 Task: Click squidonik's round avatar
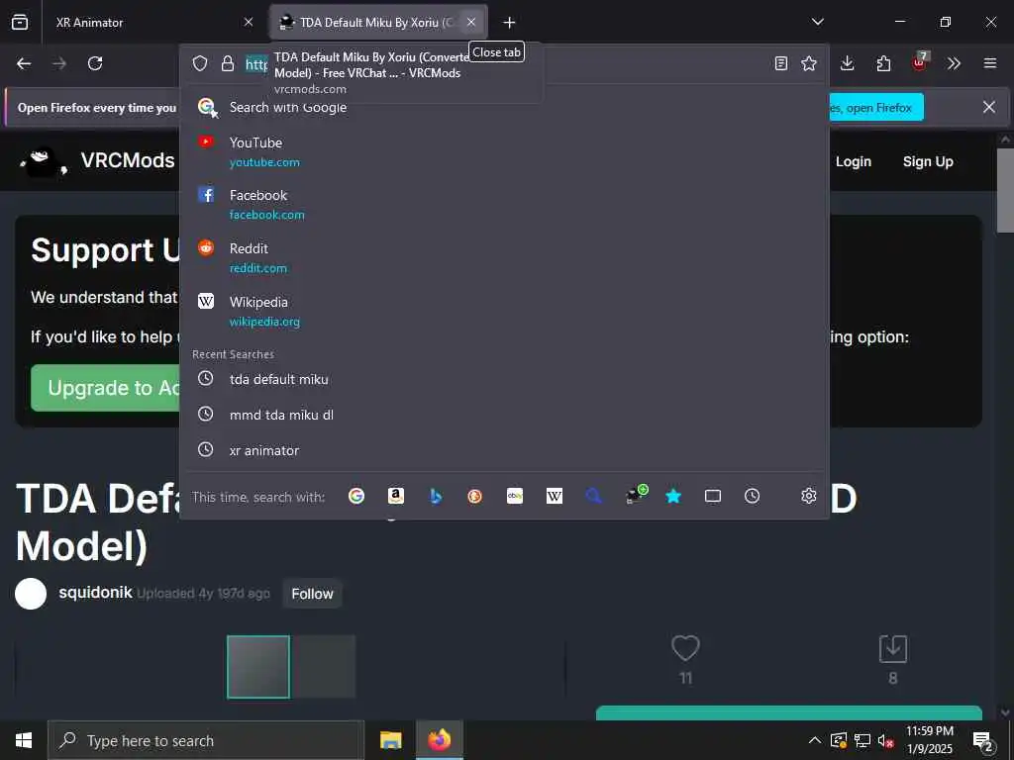(31, 594)
